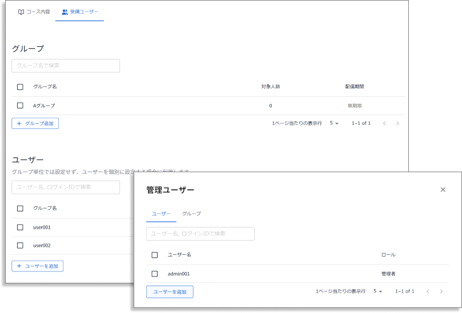Open the グループ tab in dialog

click(191, 213)
